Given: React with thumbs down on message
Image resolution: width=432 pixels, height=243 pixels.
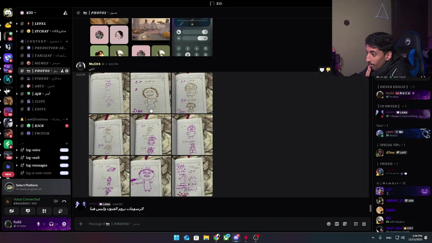Looking at the screenshot, I should 328,70.
